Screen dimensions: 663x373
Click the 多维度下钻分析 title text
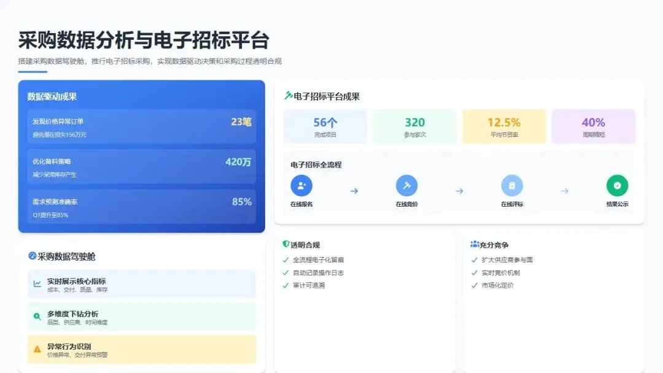[x=72, y=314]
